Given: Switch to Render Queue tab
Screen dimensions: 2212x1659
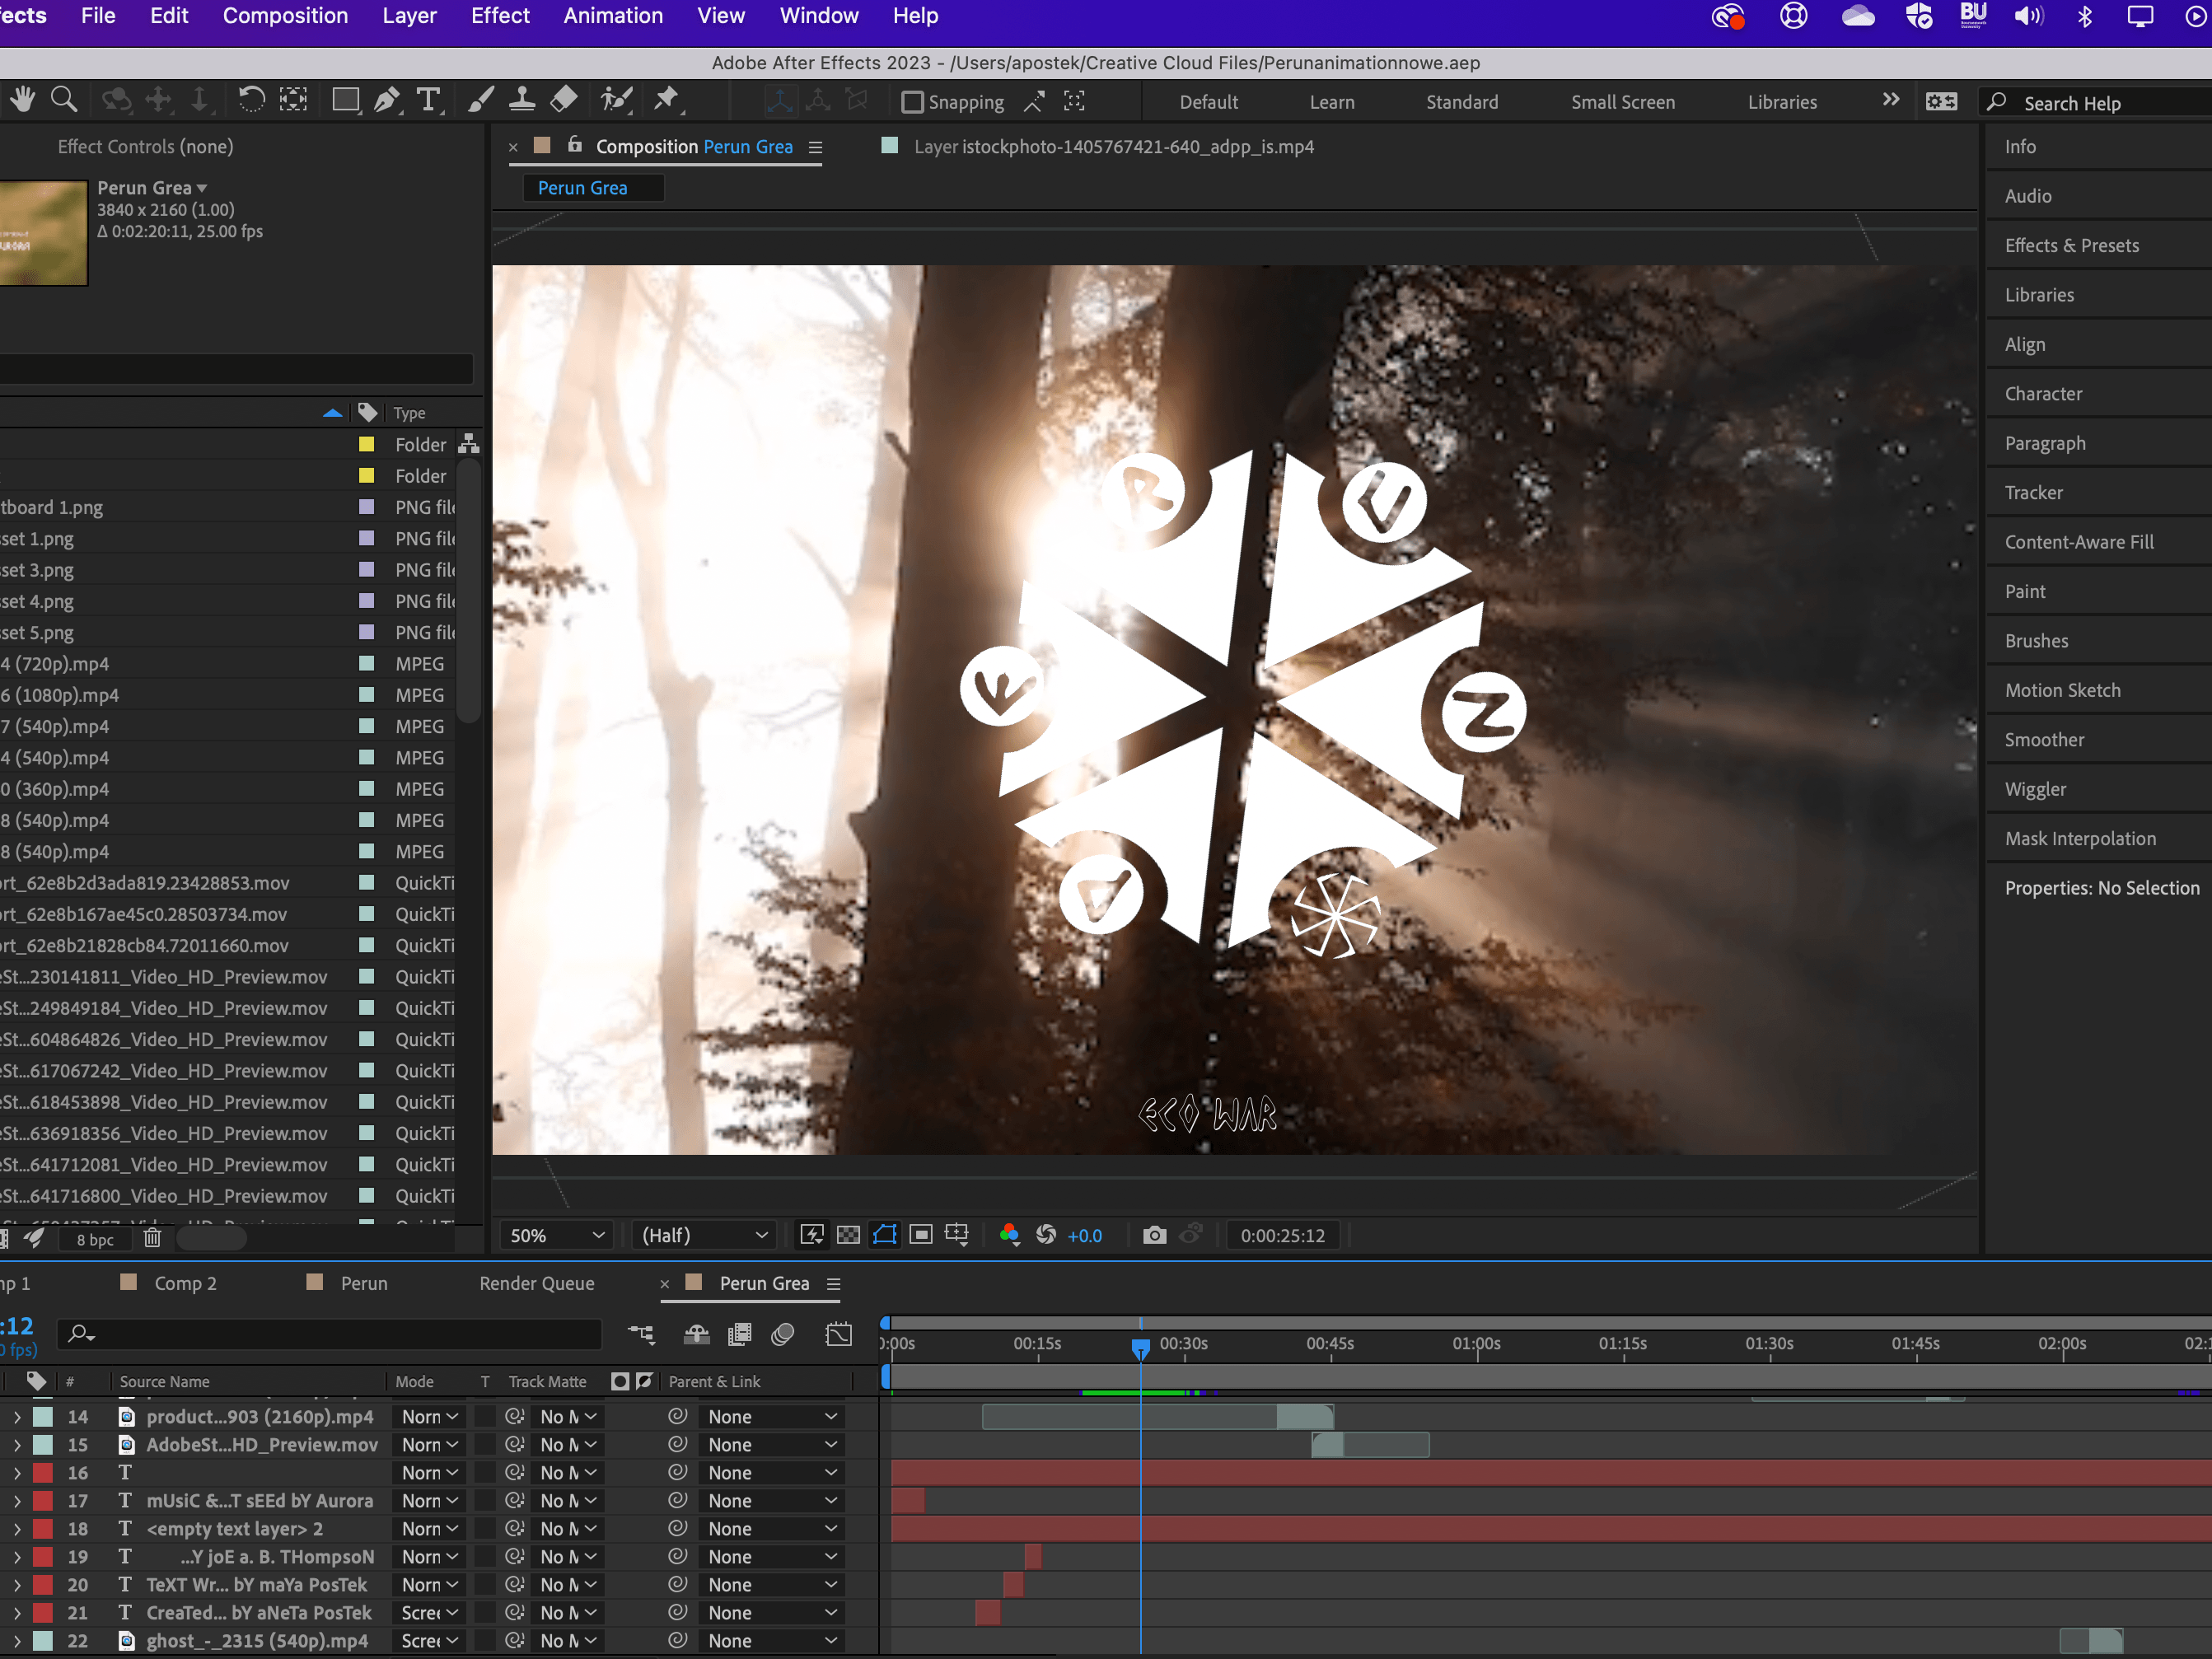Looking at the screenshot, I should (537, 1283).
